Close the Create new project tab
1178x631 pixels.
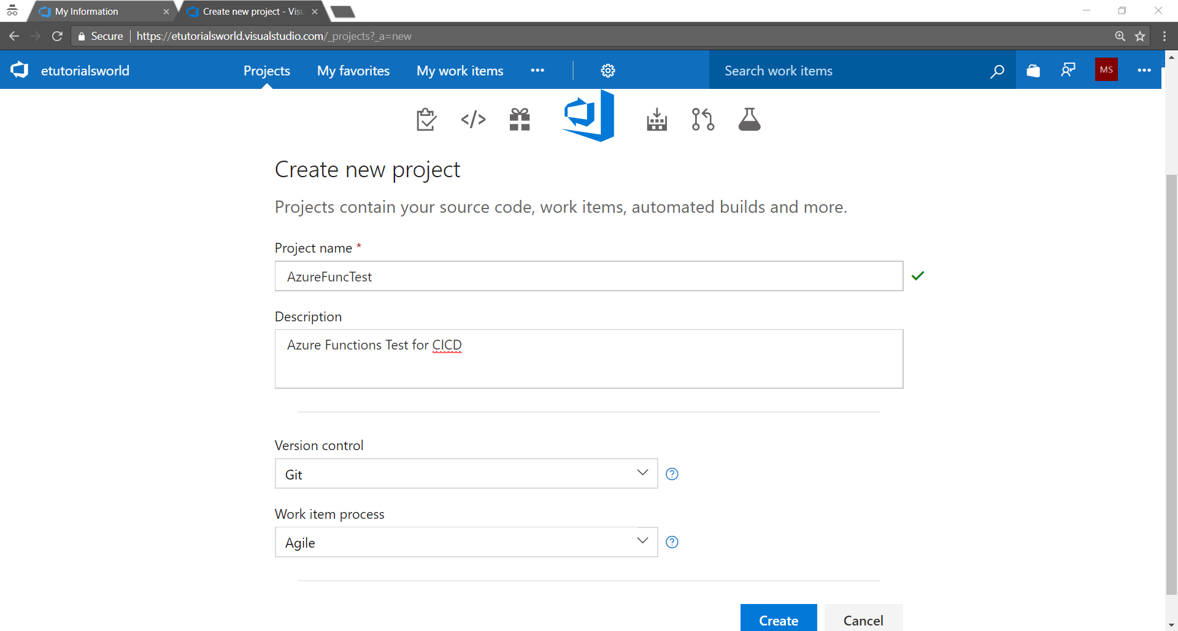(x=315, y=12)
